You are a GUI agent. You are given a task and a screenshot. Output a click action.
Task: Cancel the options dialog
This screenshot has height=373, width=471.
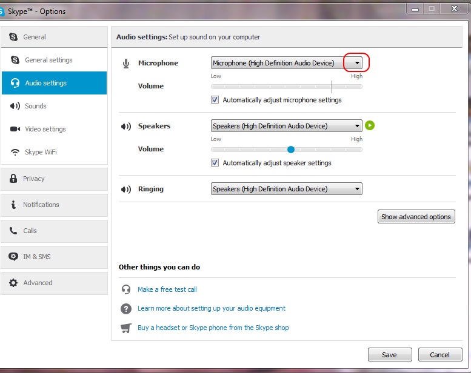coord(439,355)
